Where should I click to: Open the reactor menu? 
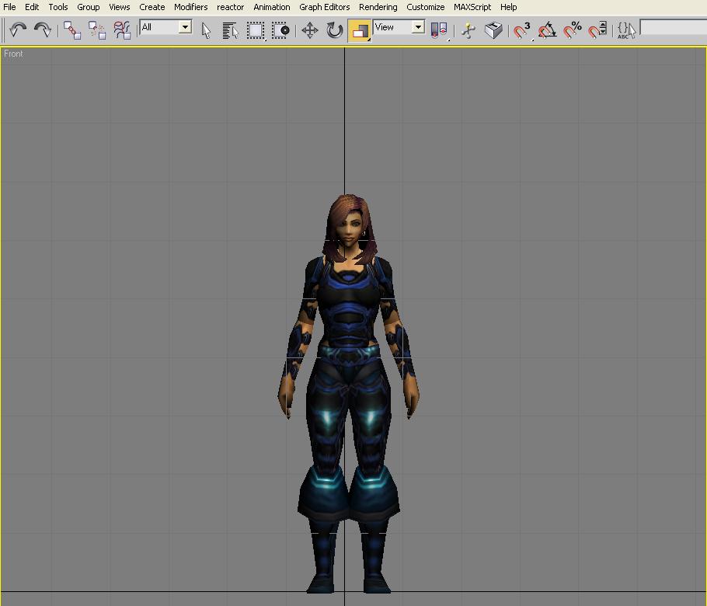pos(231,7)
